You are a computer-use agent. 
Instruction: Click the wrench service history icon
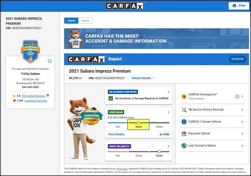click(x=184, y=110)
